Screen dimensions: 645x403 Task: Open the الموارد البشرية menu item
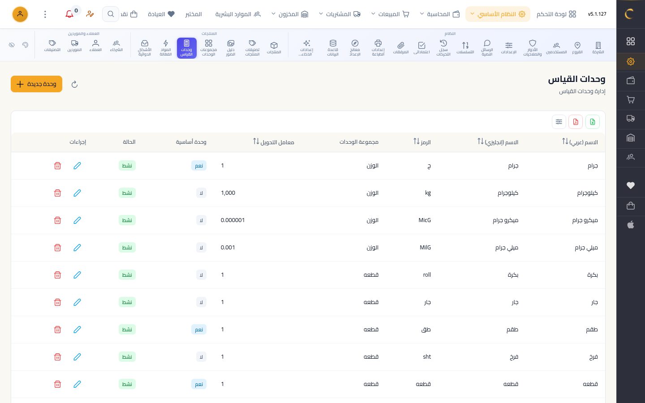[x=238, y=14]
